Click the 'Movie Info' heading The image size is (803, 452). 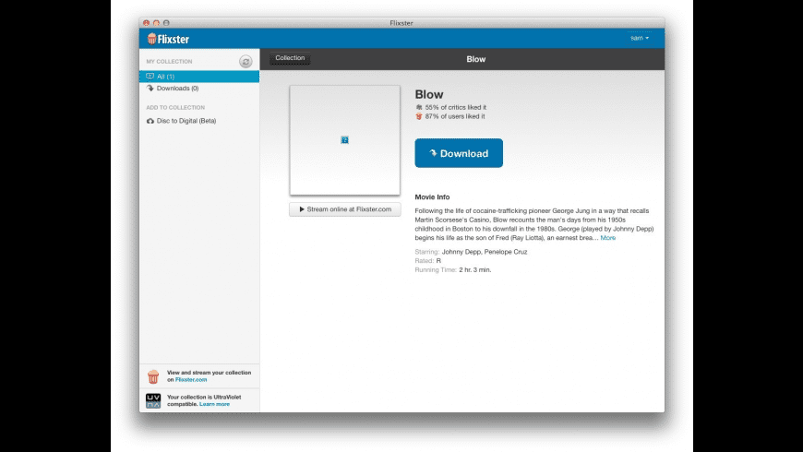432,197
